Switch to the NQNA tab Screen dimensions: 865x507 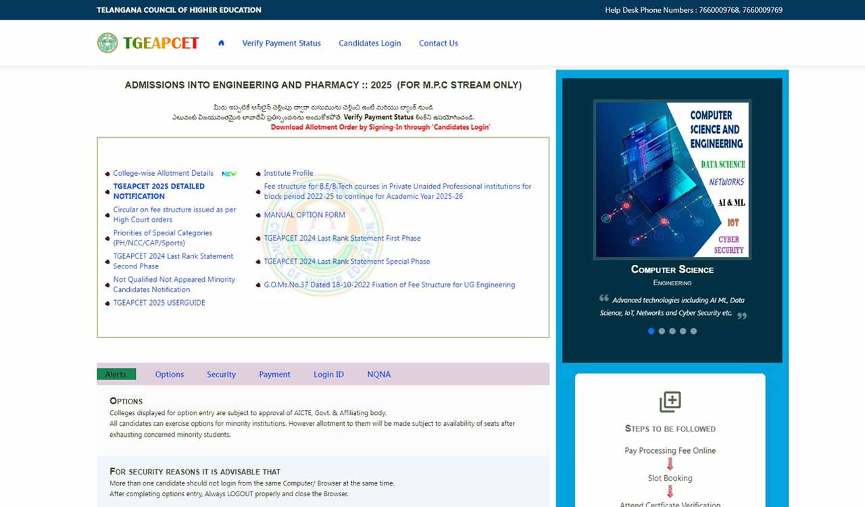tap(378, 375)
